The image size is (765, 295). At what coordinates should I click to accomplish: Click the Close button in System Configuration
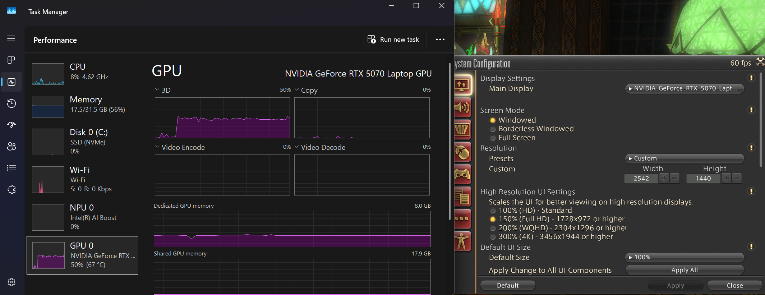(735, 285)
